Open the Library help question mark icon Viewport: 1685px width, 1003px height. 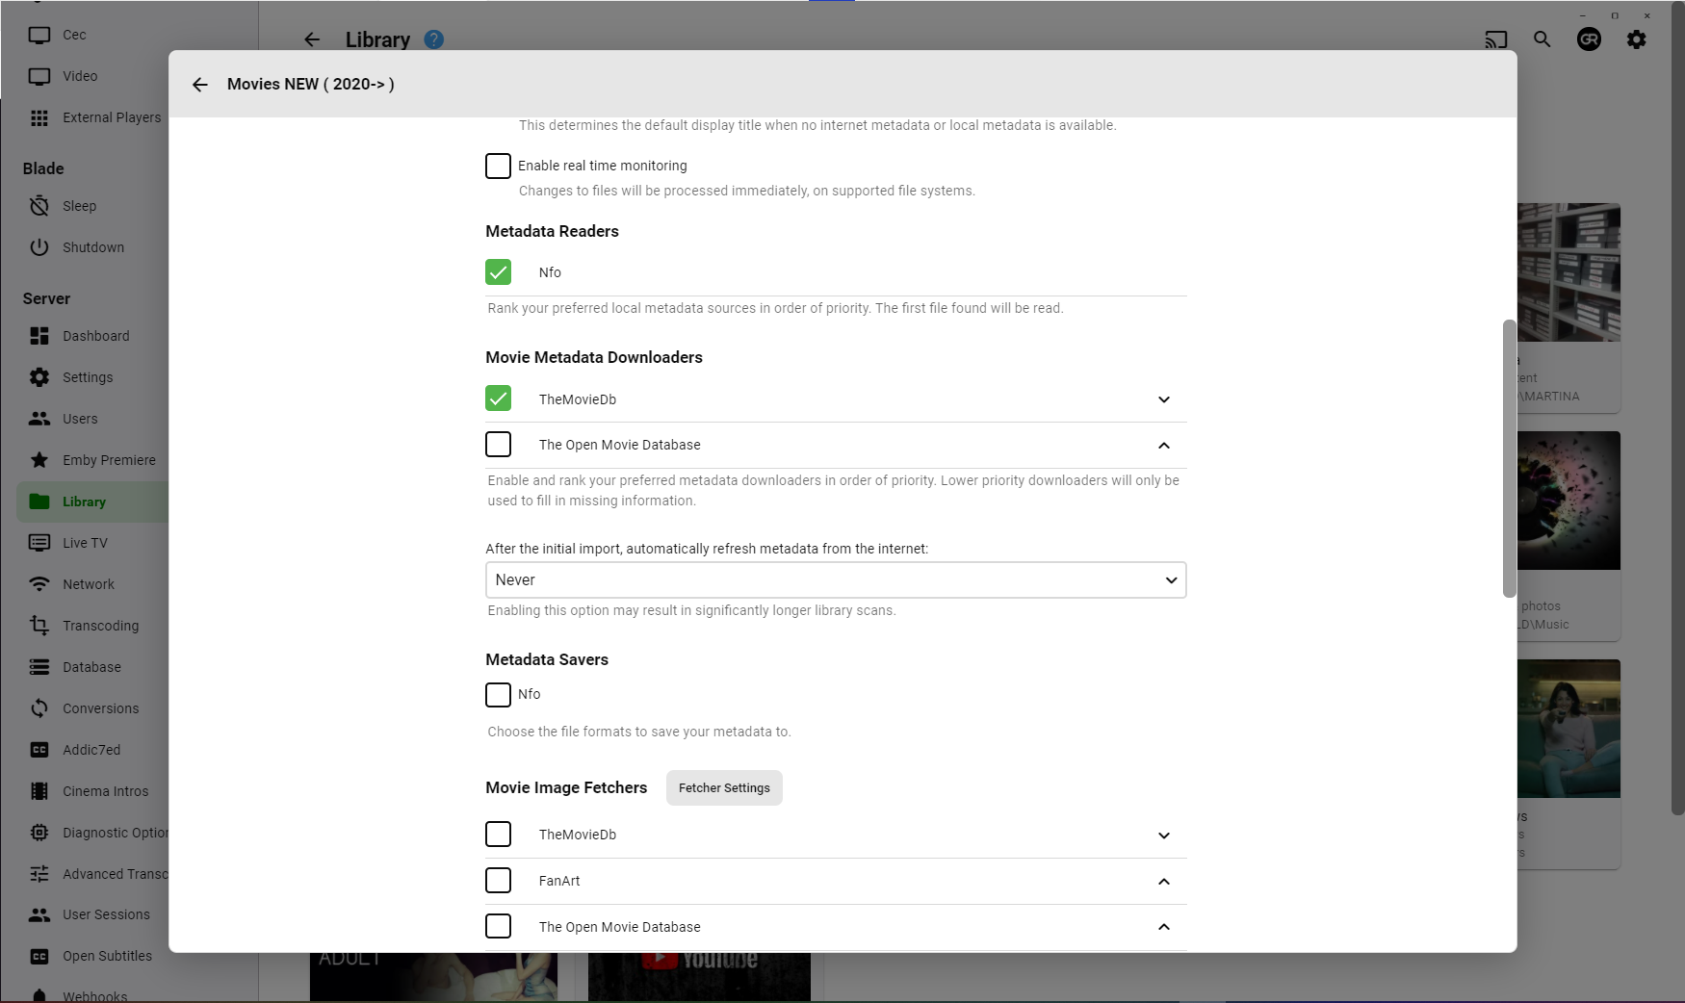pos(434,39)
